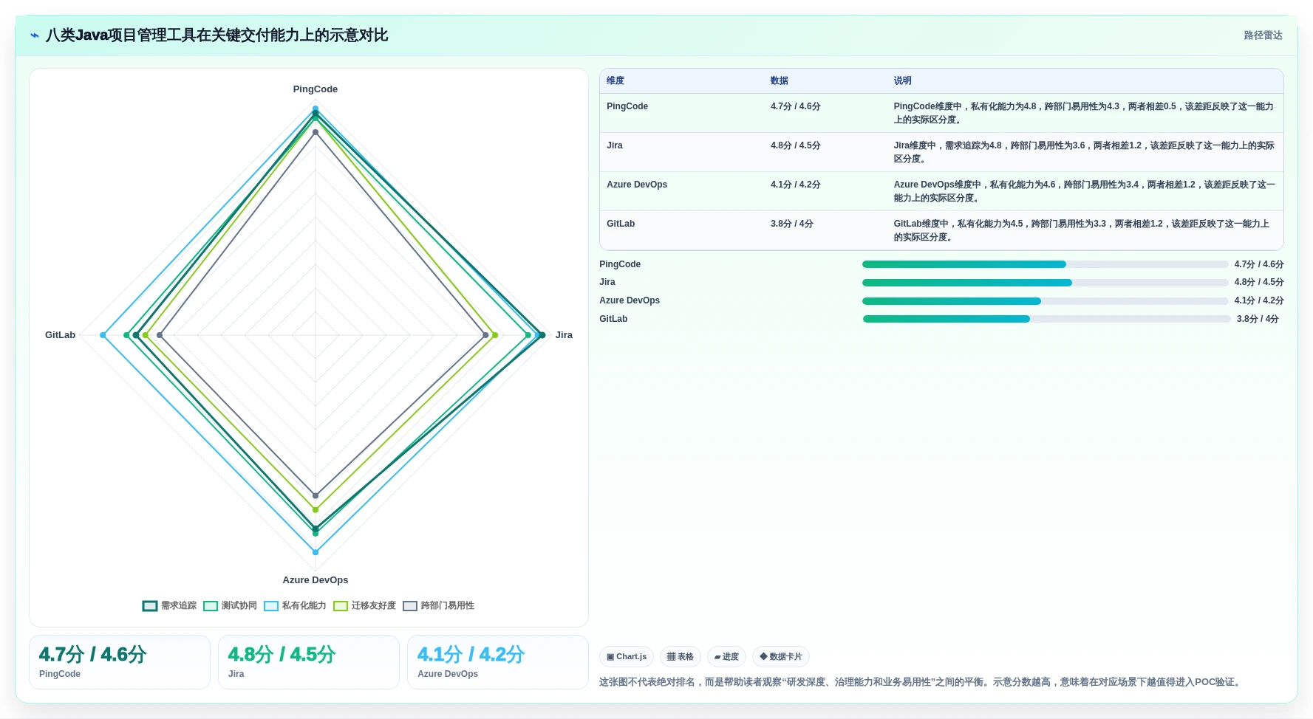This screenshot has height=719, width=1313.
Task: Click the Azure DevOps progress bar
Action: click(x=1045, y=301)
